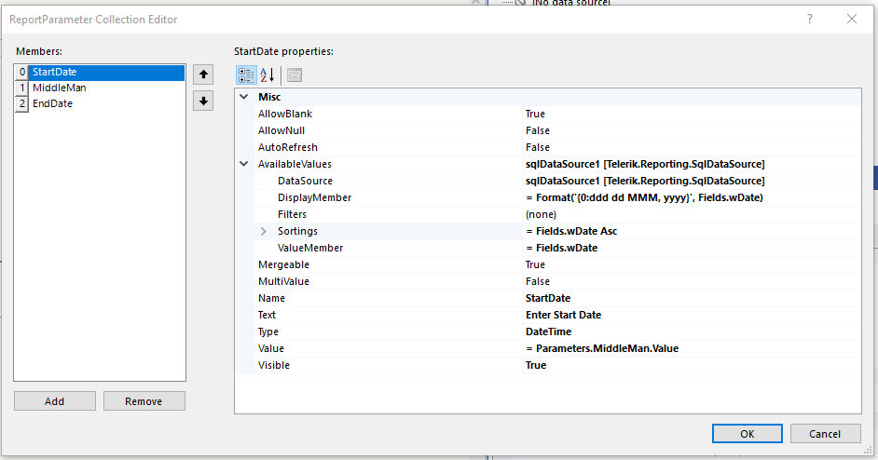Close the ReportParameter Collection Editor dialog
Viewport: 878px width, 460px height.
[x=851, y=19]
